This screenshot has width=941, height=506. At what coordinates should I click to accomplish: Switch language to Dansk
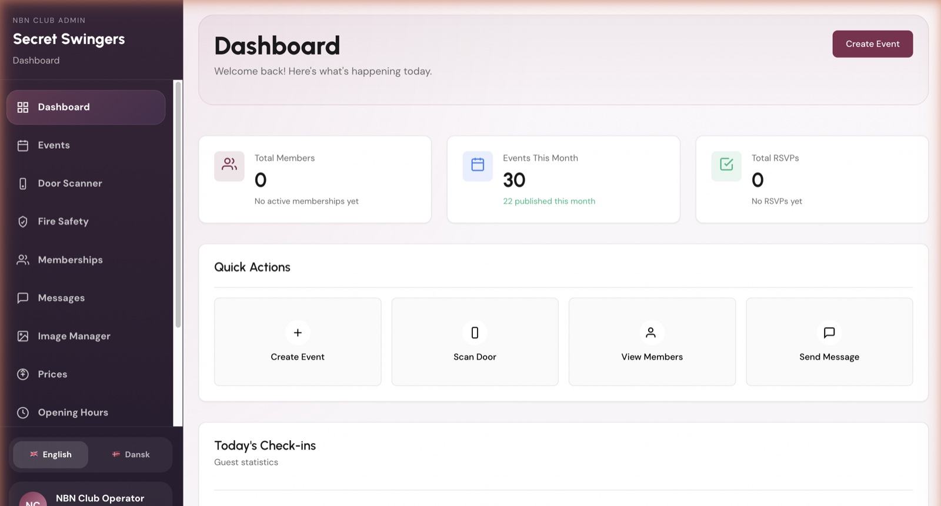131,455
